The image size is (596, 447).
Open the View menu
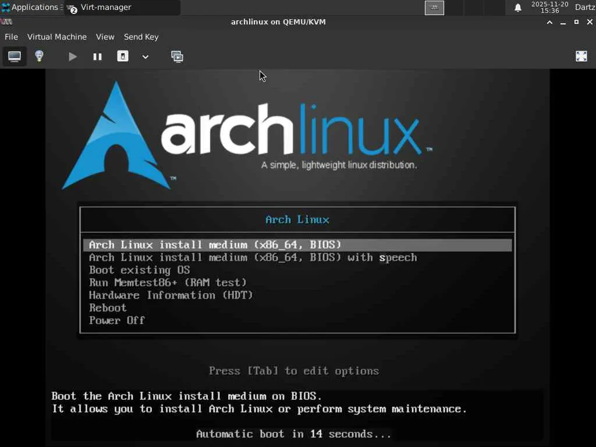105,37
